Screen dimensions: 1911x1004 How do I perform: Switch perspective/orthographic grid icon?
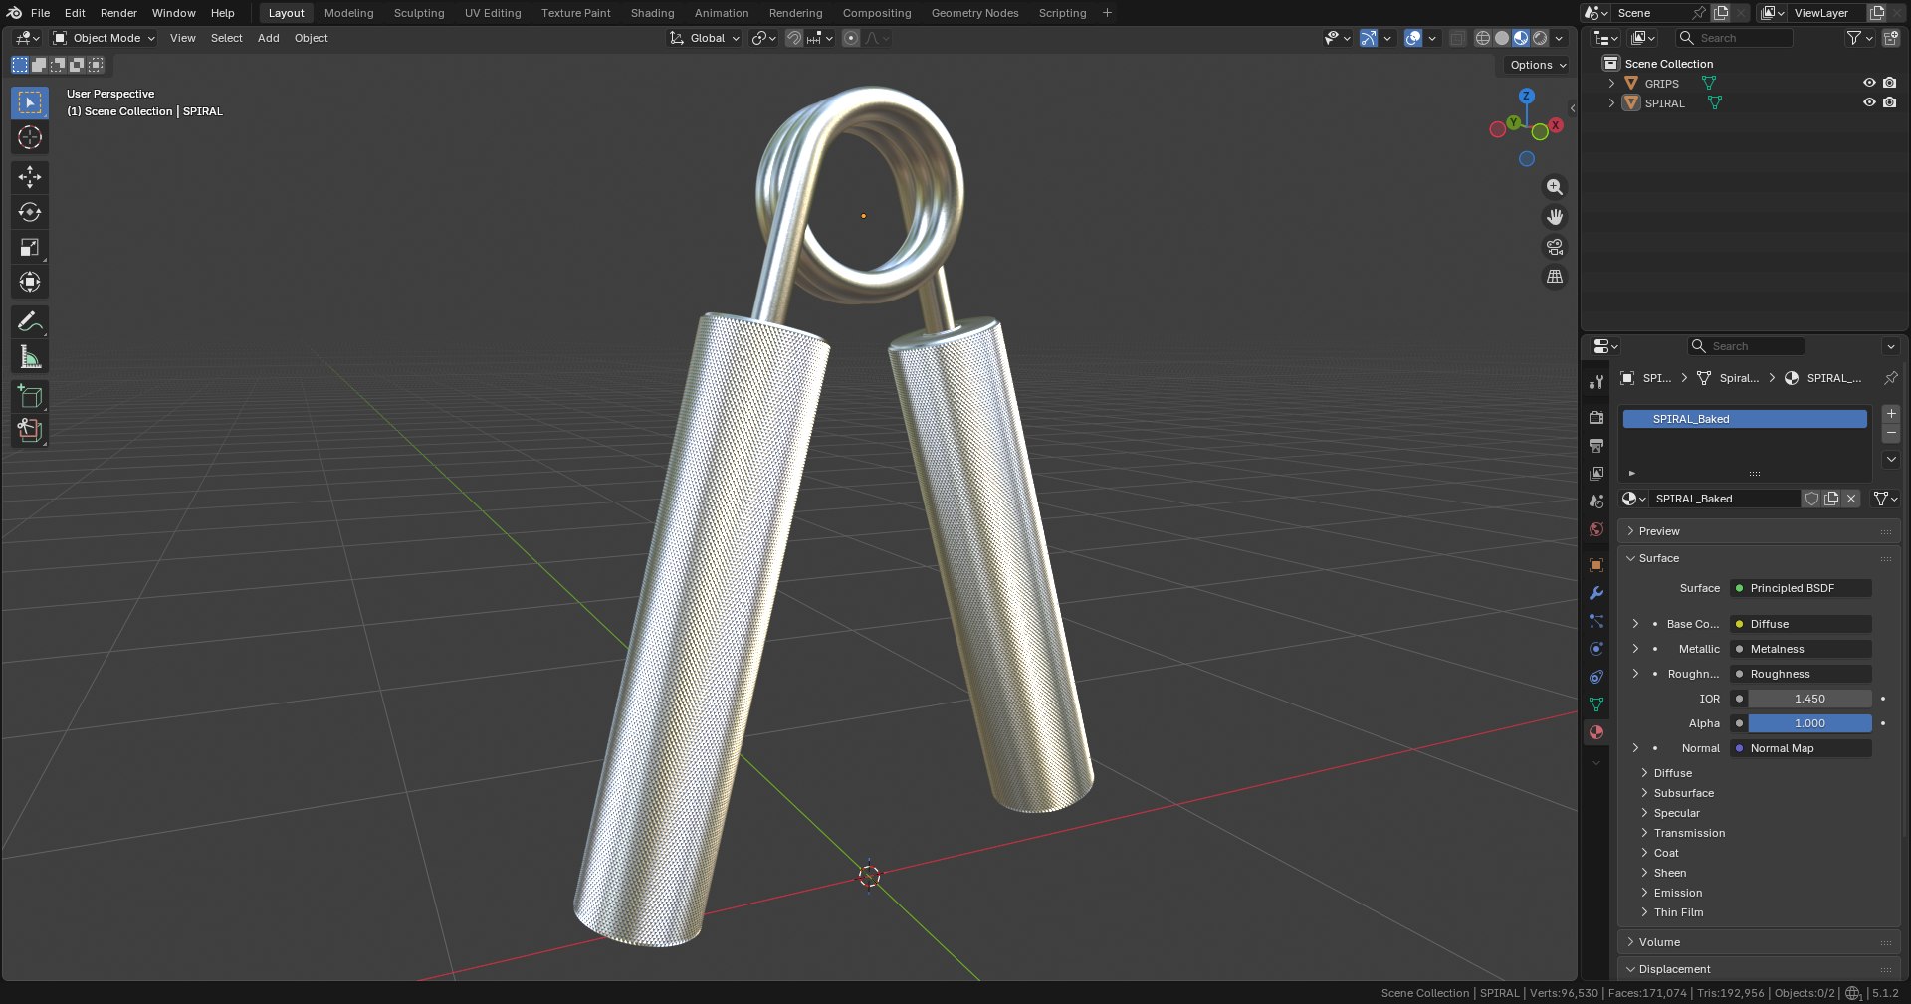tap(1555, 277)
